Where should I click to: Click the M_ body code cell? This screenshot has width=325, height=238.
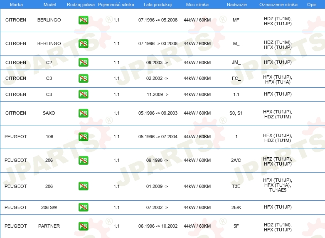236,43
